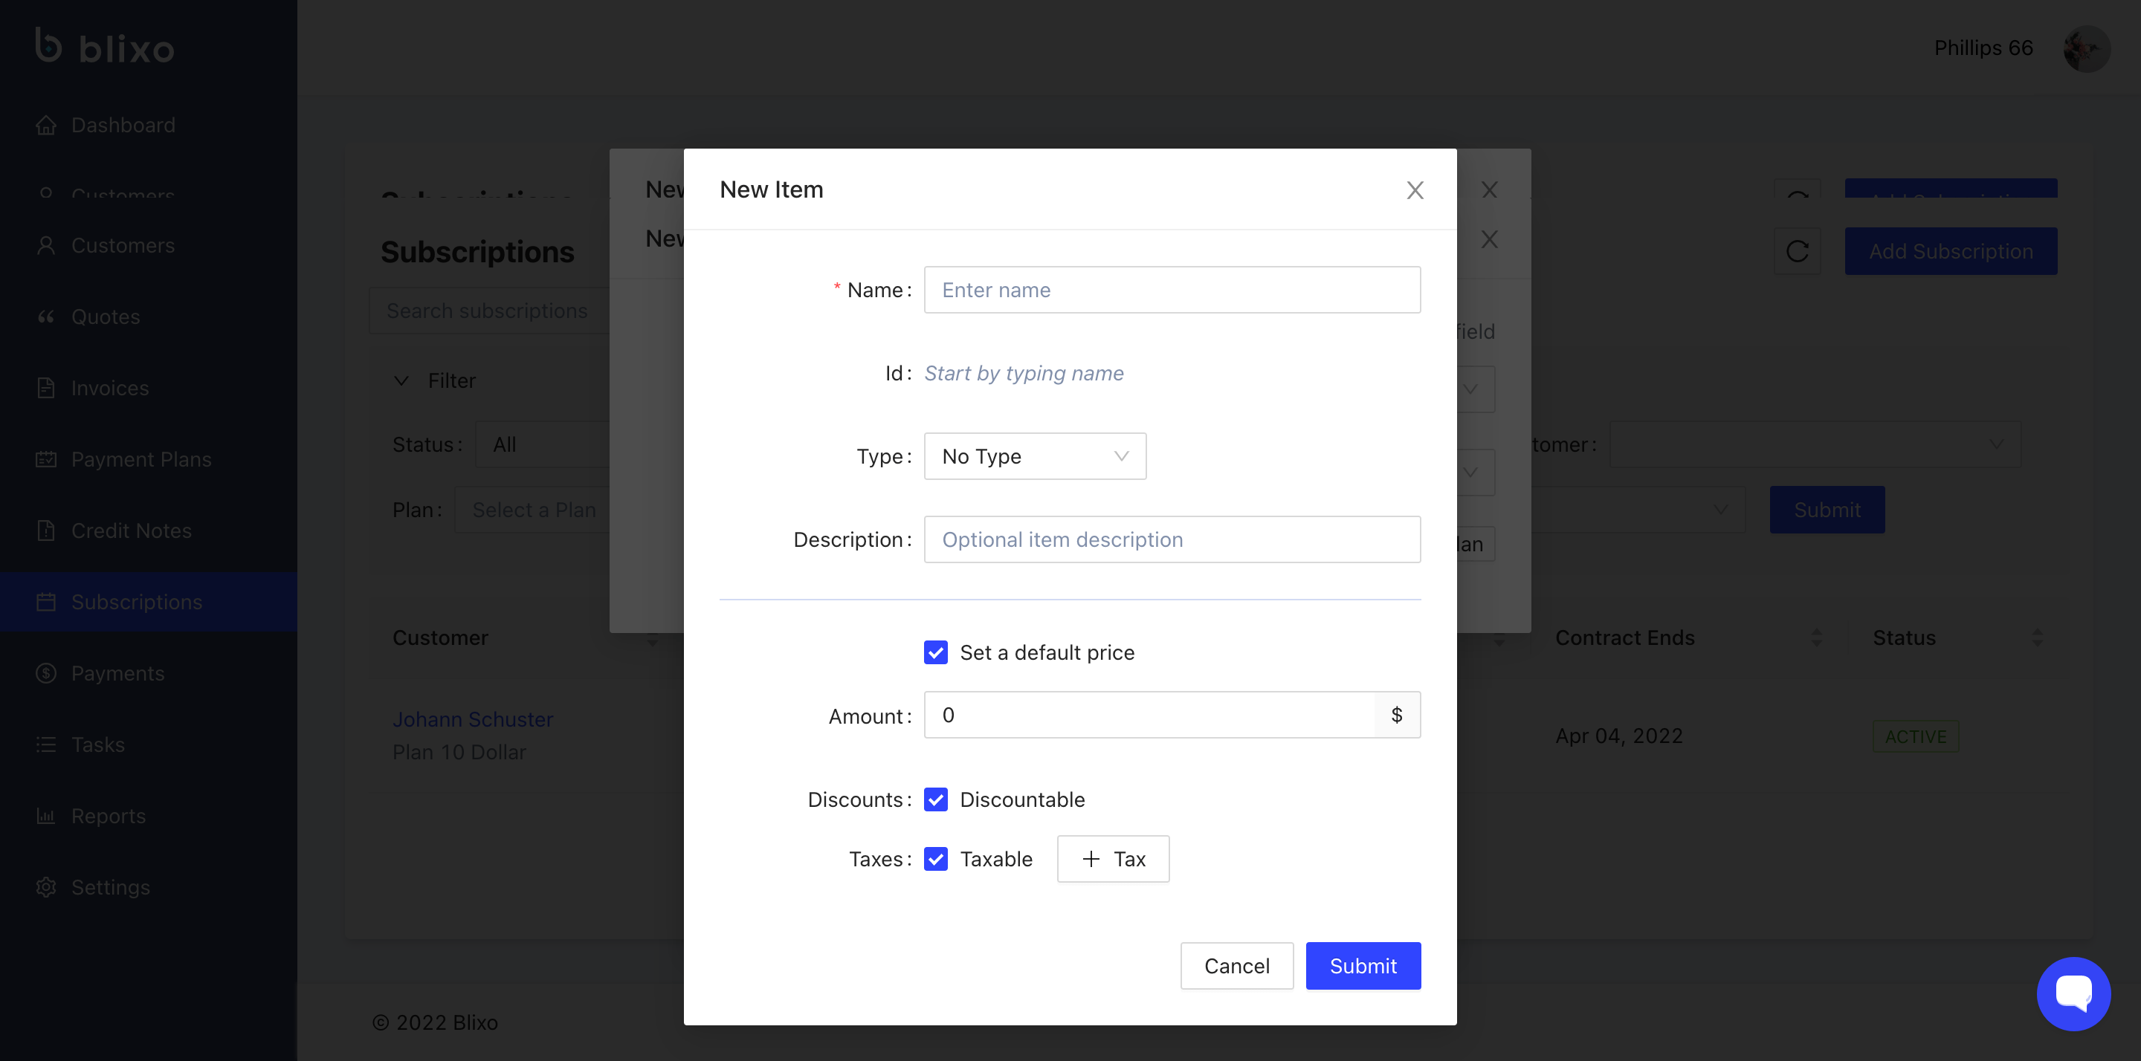
Task: Click the Blixo logo icon
Action: [x=48, y=45]
